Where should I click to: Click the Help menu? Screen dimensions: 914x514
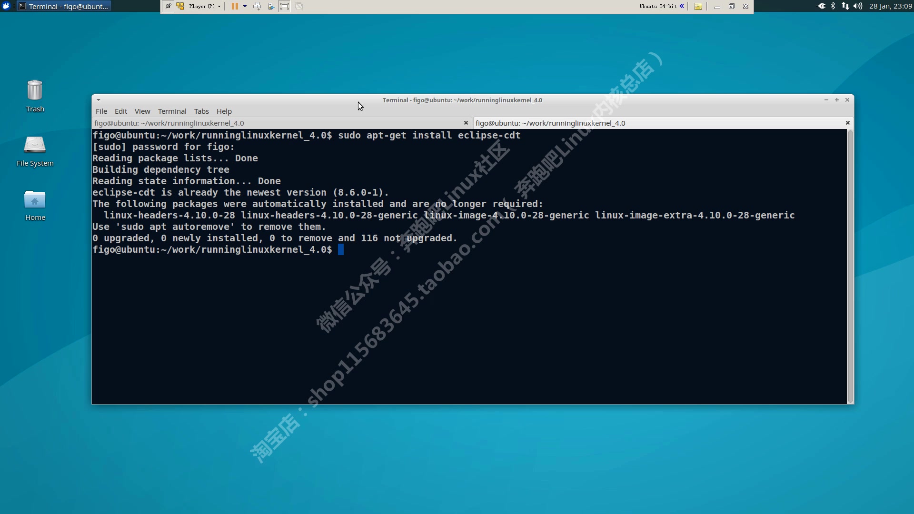pyautogui.click(x=223, y=111)
